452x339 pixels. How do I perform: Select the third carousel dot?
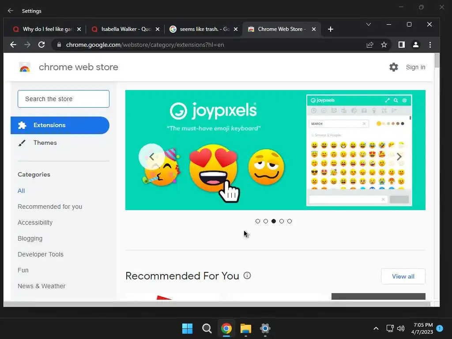click(274, 221)
